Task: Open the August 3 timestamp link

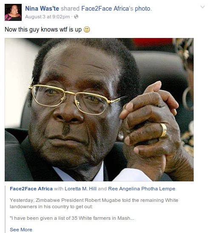Action: [x=47, y=17]
